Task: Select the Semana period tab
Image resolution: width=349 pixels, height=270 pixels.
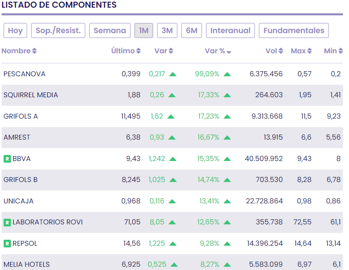Action: 110,31
